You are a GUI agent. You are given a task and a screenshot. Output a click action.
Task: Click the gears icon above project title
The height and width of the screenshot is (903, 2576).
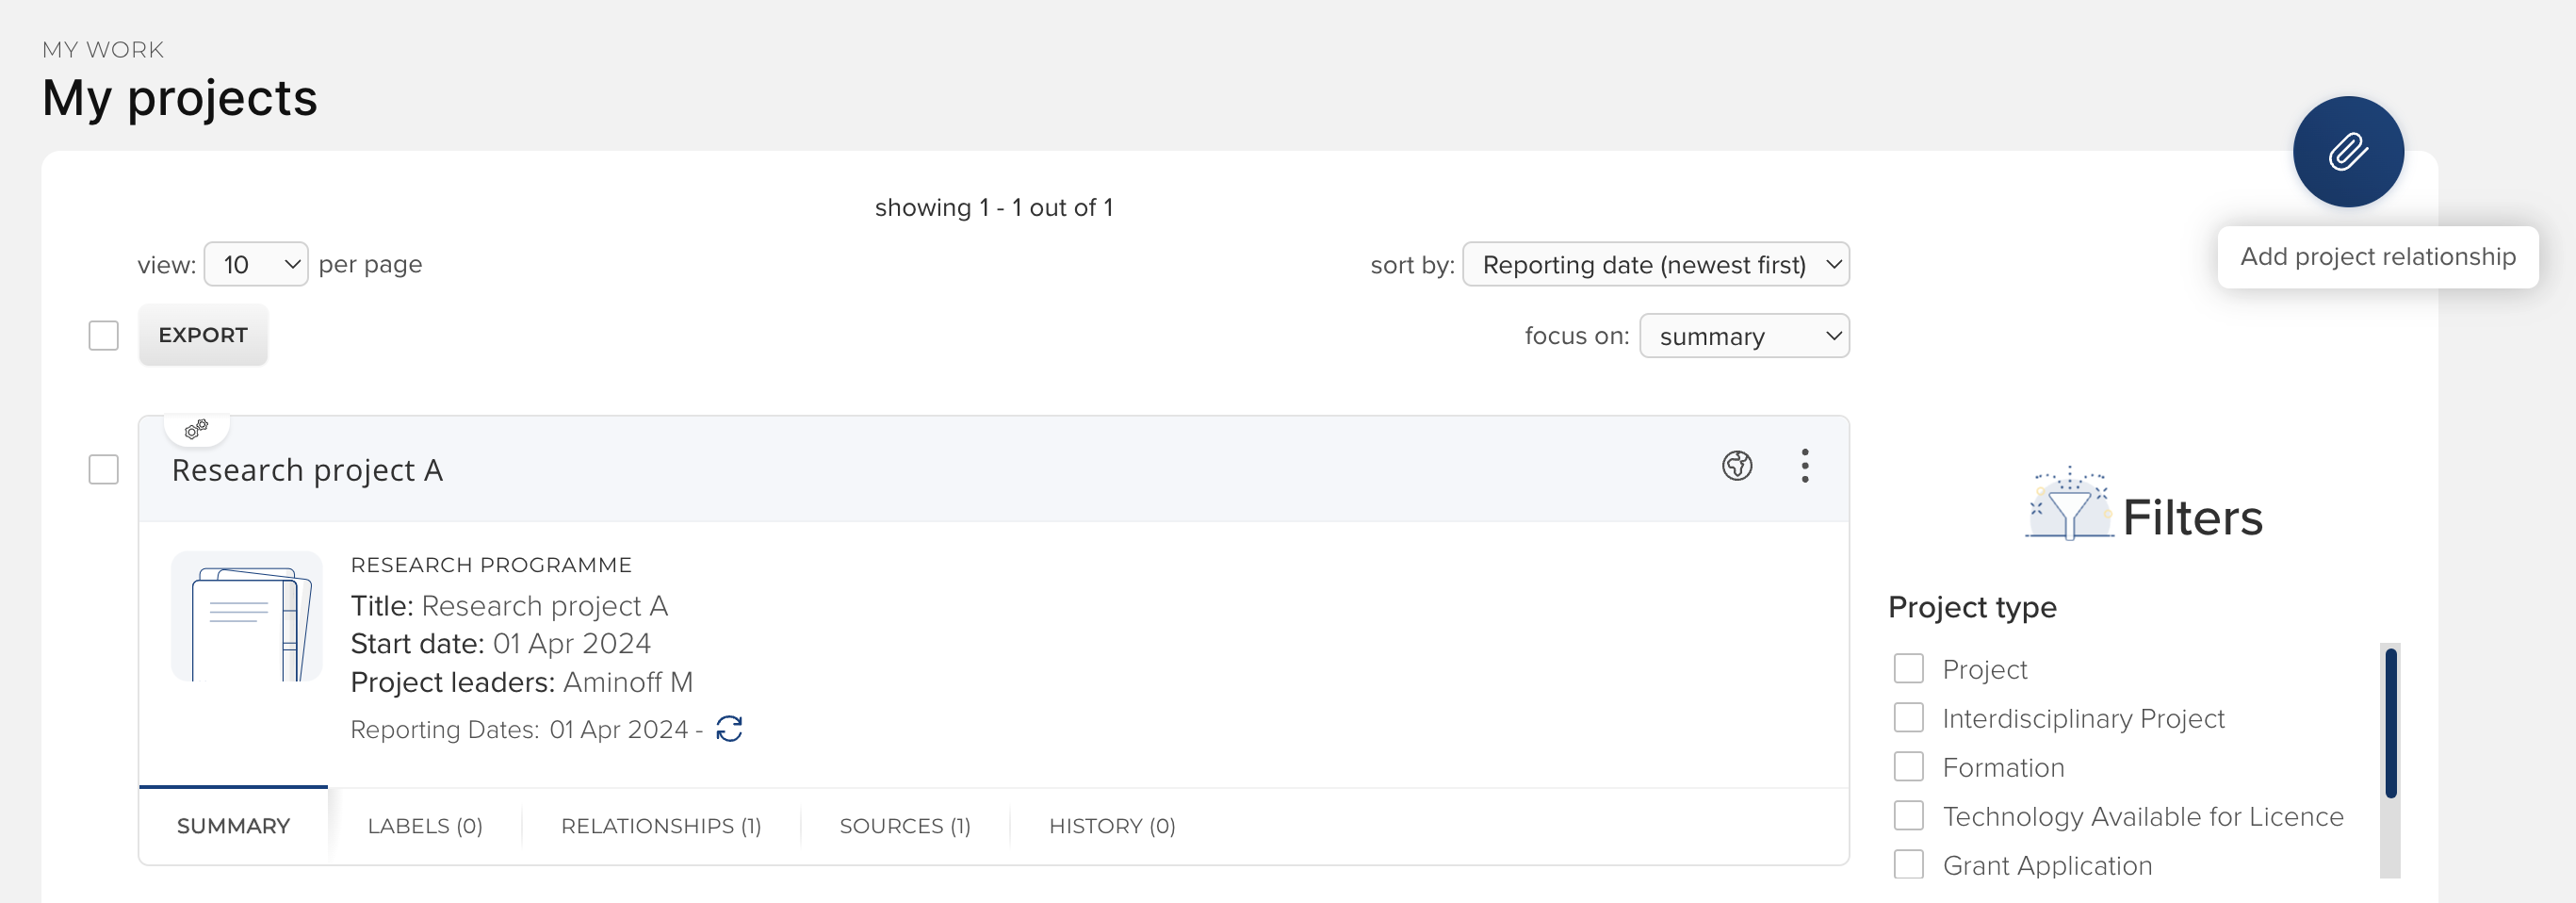coord(196,429)
